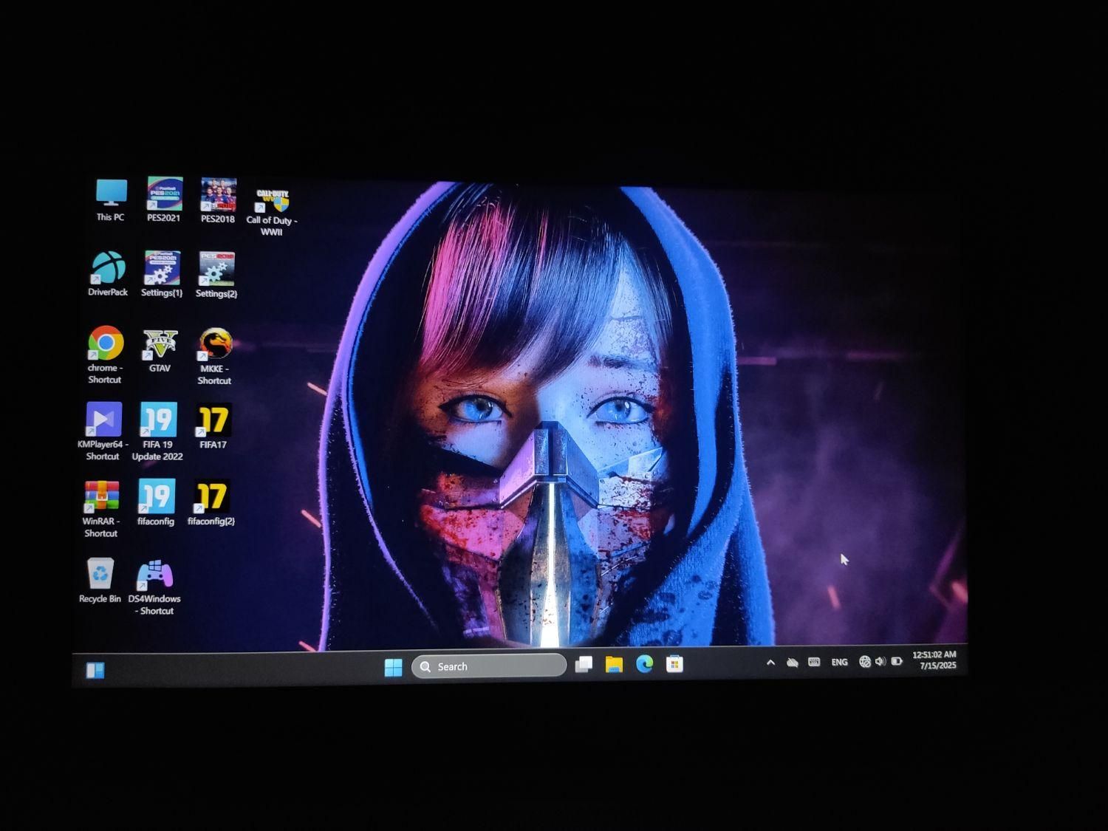
Task: Open calendar by the date 7/15/2025
Action: [938, 666]
